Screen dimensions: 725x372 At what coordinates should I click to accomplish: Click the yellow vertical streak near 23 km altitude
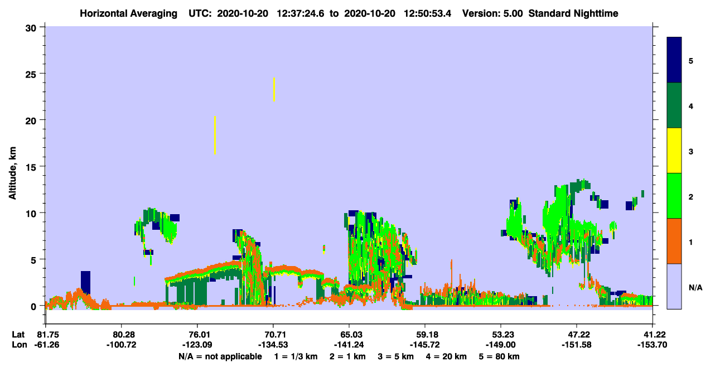[274, 89]
